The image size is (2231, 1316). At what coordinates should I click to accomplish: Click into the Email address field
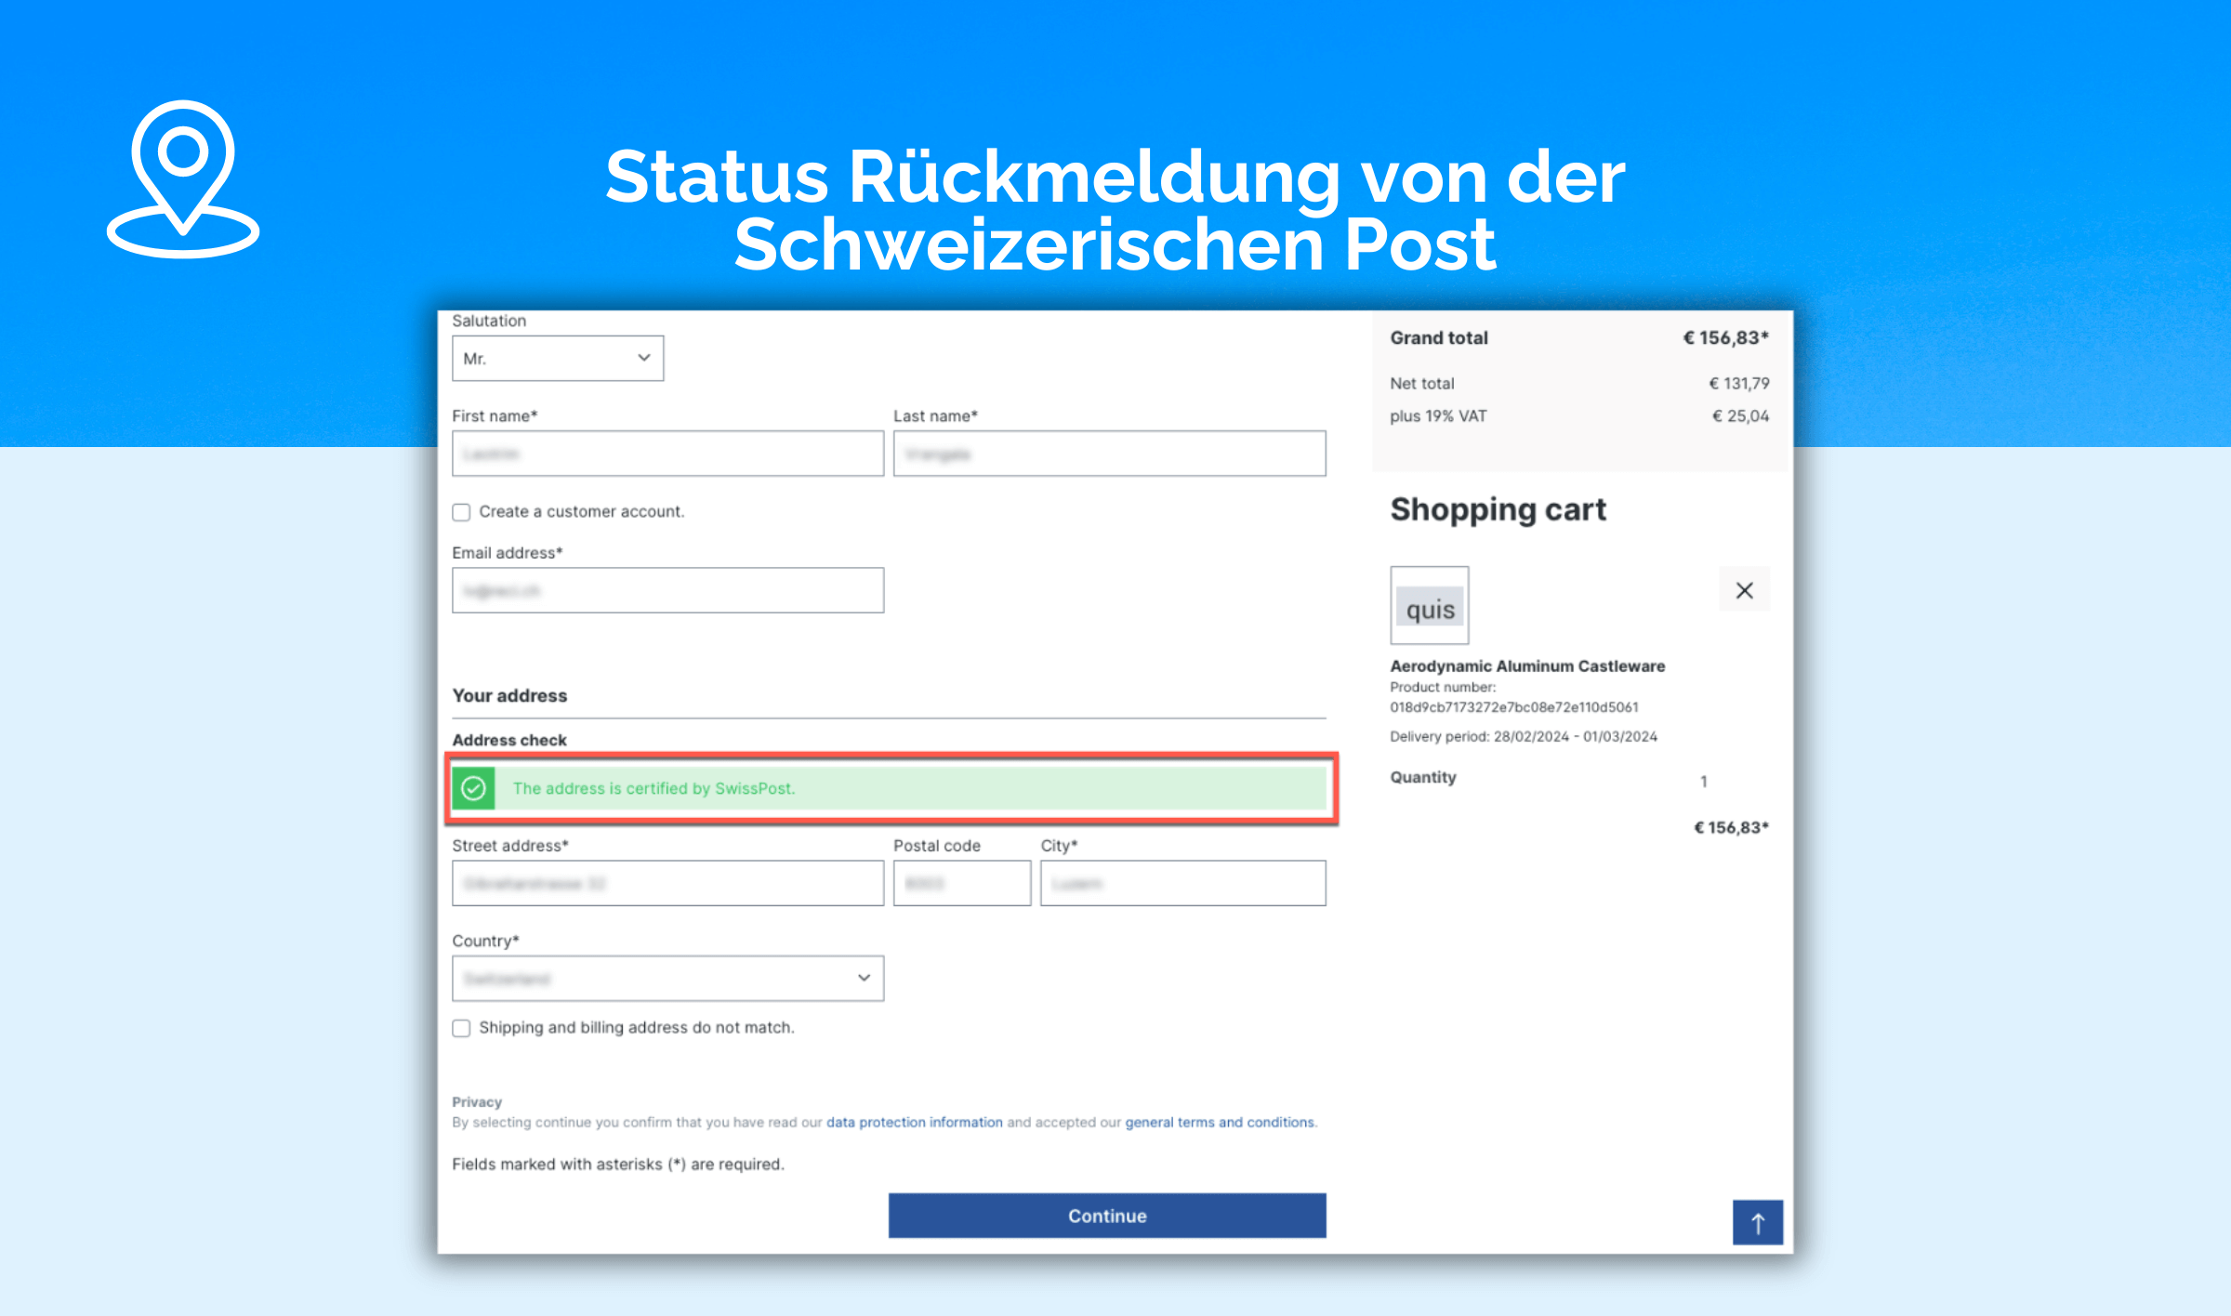pyautogui.click(x=667, y=590)
